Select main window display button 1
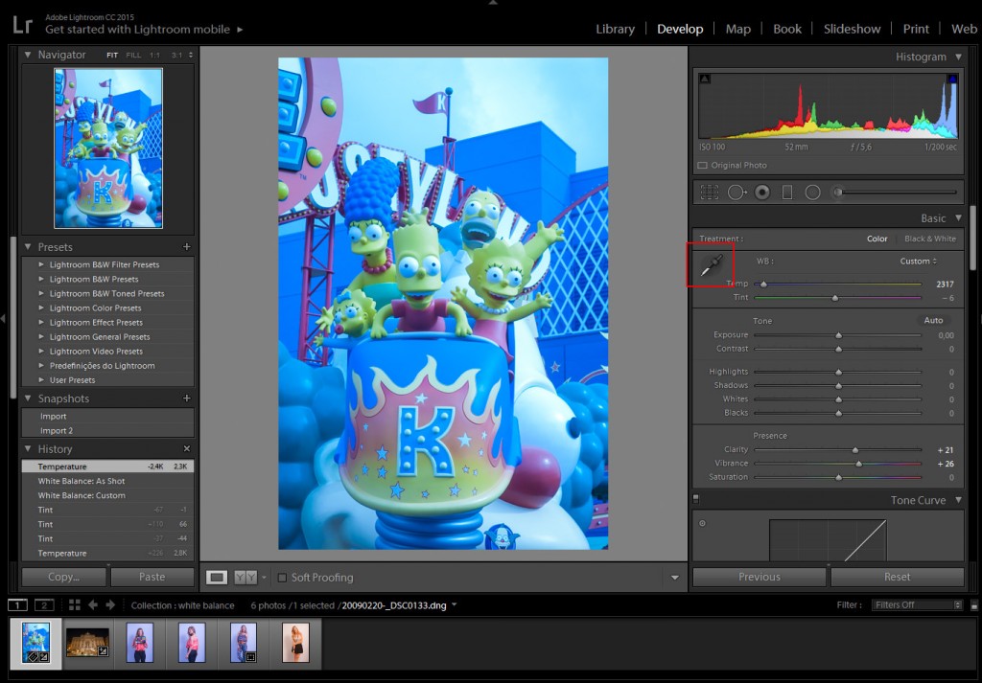982x683 pixels. (17, 604)
